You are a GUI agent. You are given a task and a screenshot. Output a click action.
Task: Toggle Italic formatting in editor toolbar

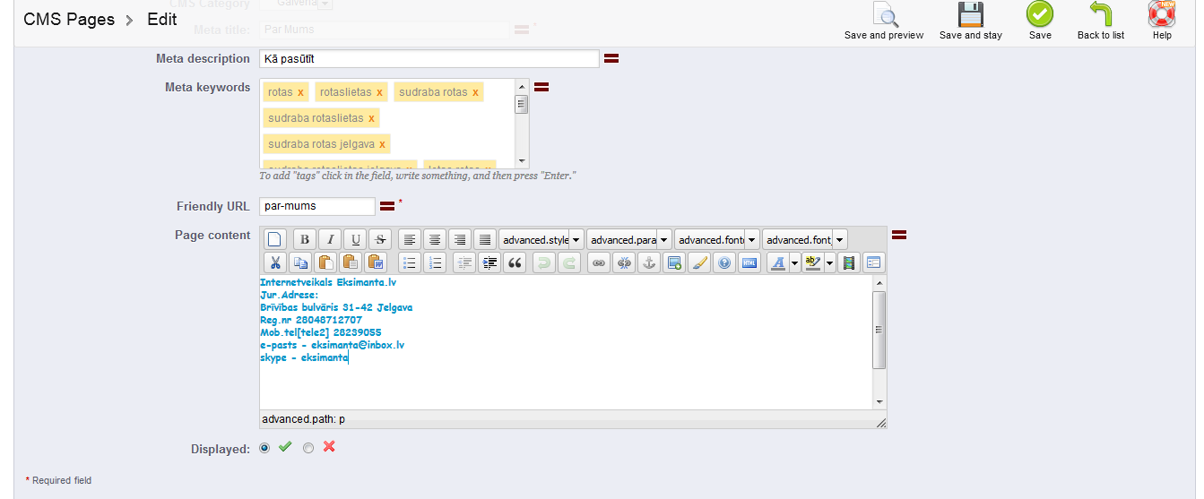tap(330, 239)
